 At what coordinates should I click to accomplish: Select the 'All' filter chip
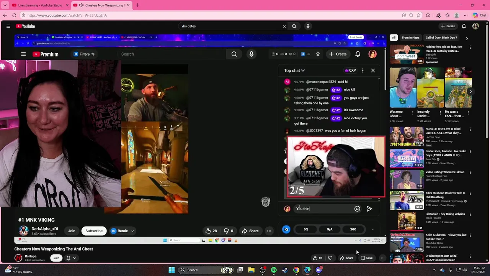tap(394, 38)
